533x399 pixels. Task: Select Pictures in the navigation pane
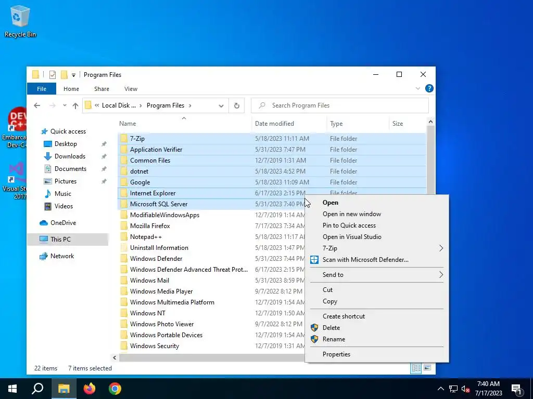(66, 181)
